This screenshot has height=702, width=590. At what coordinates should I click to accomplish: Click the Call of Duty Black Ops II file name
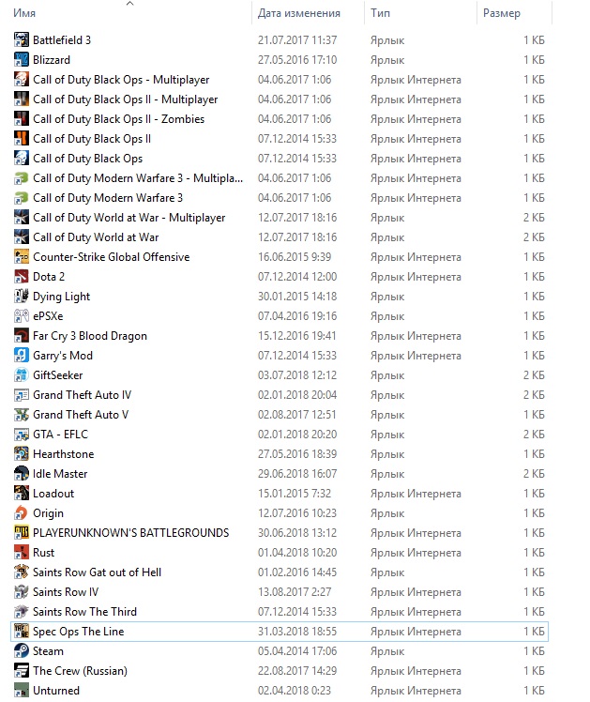click(x=92, y=139)
